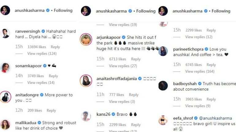
Task: Open anitadongre username link
Action: point(27,95)
